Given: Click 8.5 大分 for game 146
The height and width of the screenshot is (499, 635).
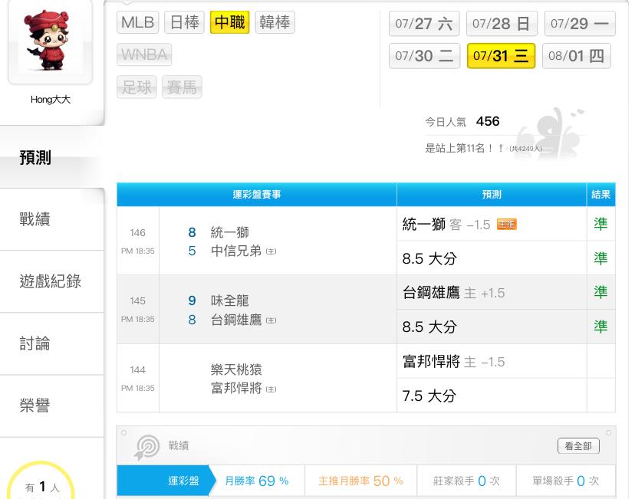Looking at the screenshot, I should (x=429, y=258).
